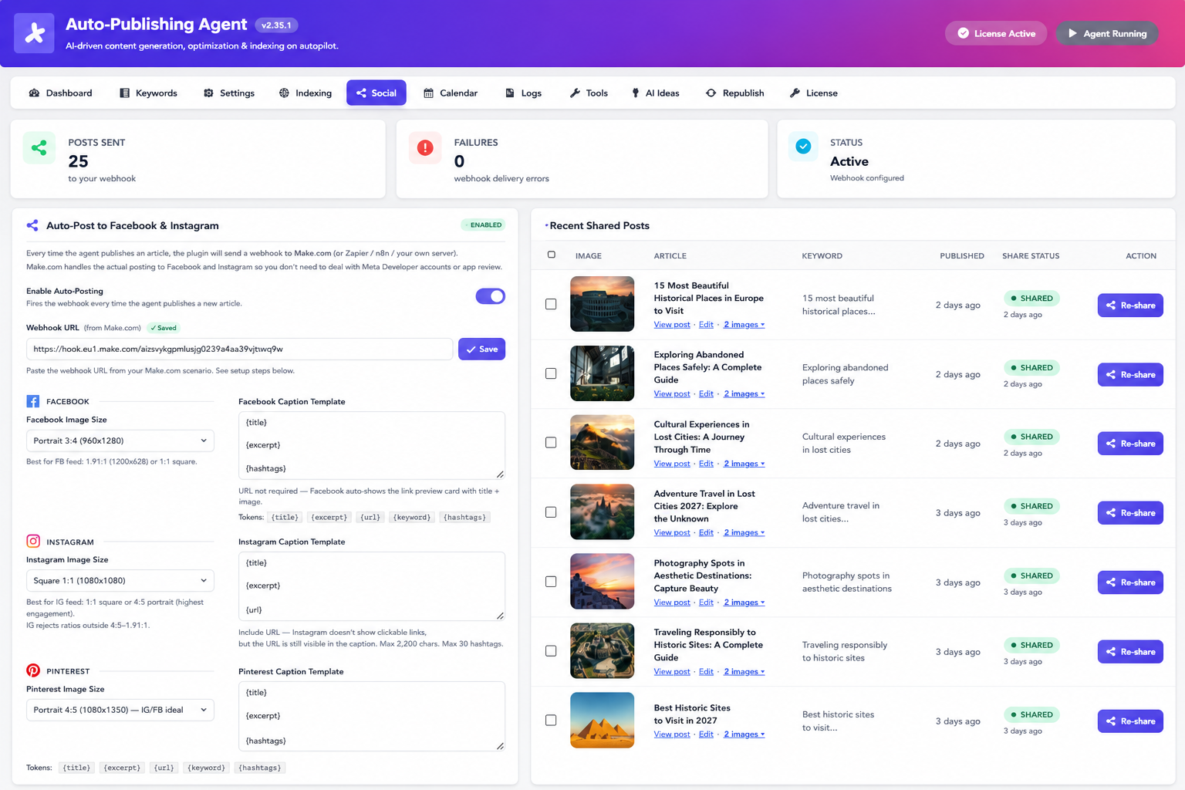Viewport: 1185px width, 790px height.
Task: Check the Photography Spots row checkbox
Action: (x=551, y=582)
